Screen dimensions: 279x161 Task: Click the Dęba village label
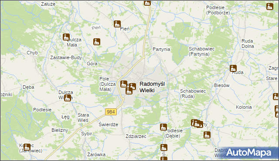(28, 87)
